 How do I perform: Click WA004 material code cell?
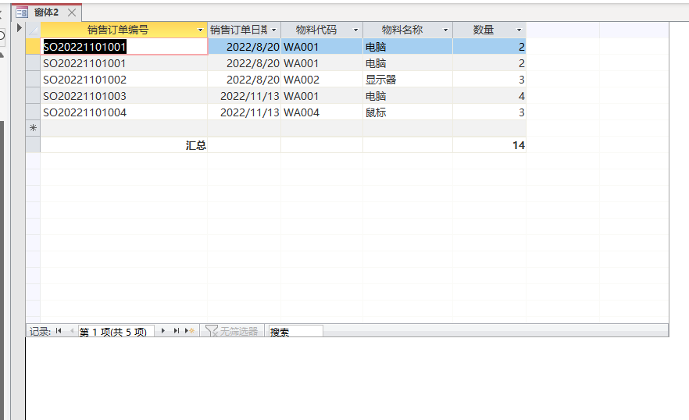click(322, 112)
